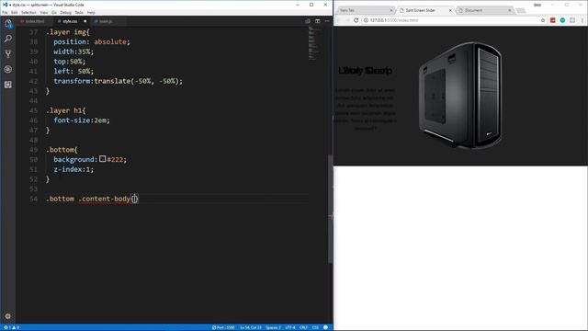The height and width of the screenshot is (331, 588).
Task: Click the teal round Chrome extension icon
Action: 562,20
